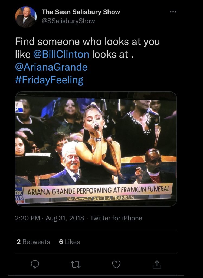This screenshot has width=203, height=278.
Task: Tap the retweet arrows icon
Action: tap(76, 264)
